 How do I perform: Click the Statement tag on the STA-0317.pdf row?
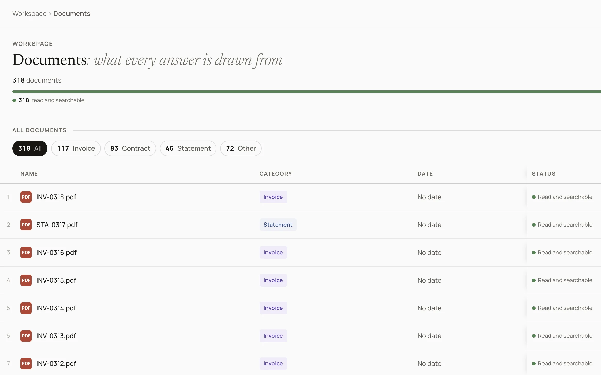click(278, 225)
